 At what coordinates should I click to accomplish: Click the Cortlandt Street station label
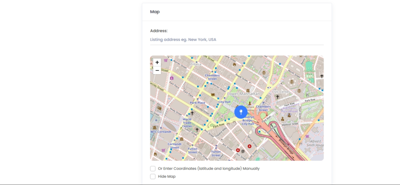click(175, 146)
